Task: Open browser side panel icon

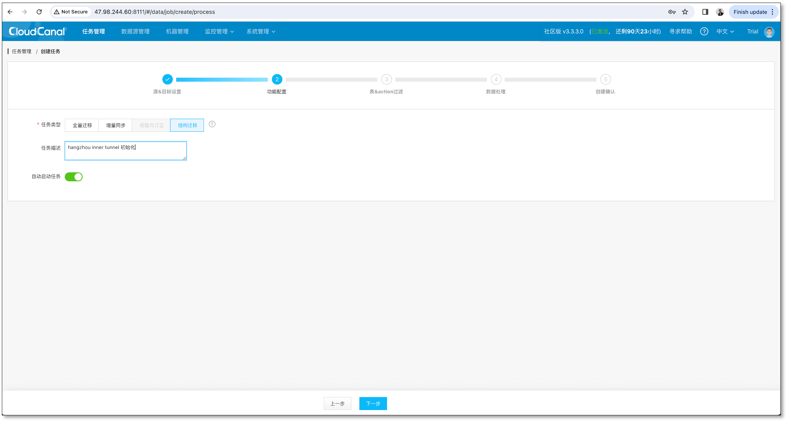Action: (705, 12)
